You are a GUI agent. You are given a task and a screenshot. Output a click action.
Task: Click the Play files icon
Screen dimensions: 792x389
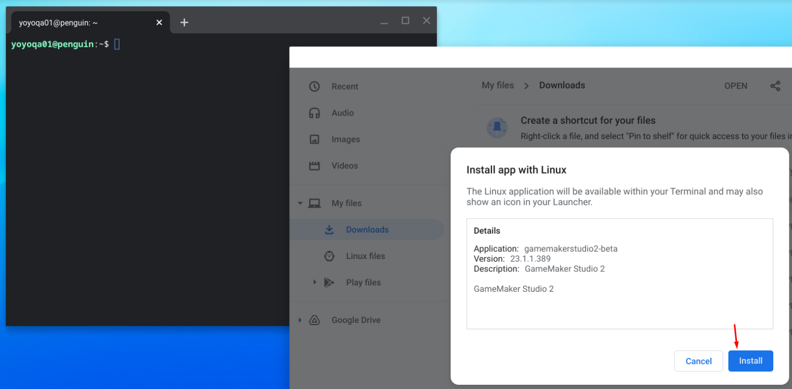329,282
